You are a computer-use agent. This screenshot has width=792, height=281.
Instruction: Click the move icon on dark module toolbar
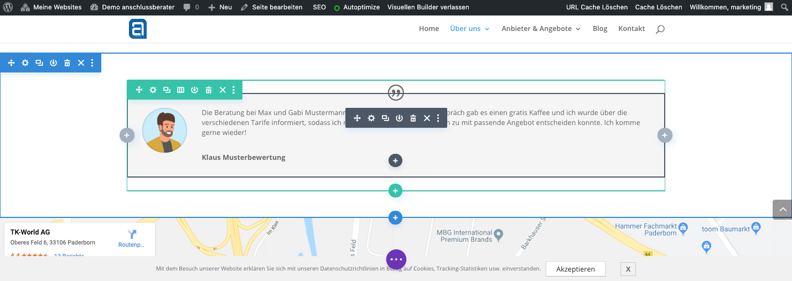358,118
